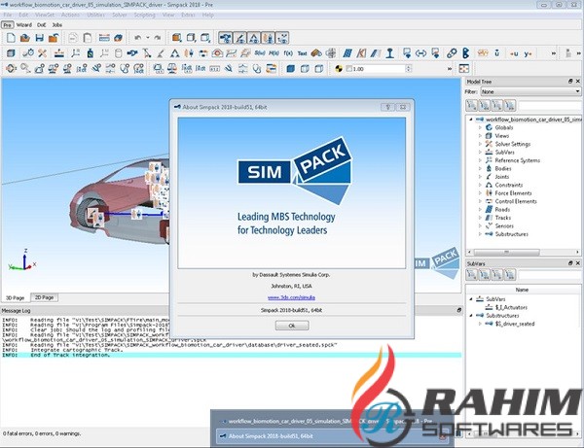Image resolution: width=584 pixels, height=448 pixels.
Task: Expand the Force Elements tree node
Action: coord(480,193)
